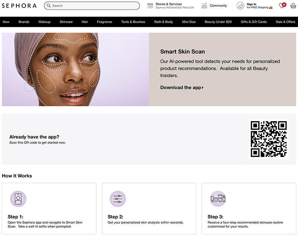Viewport: 298px width, 236px height.
Task: Click the four-step recommended skincare routine text
Action: pyautogui.click(x=245, y=224)
